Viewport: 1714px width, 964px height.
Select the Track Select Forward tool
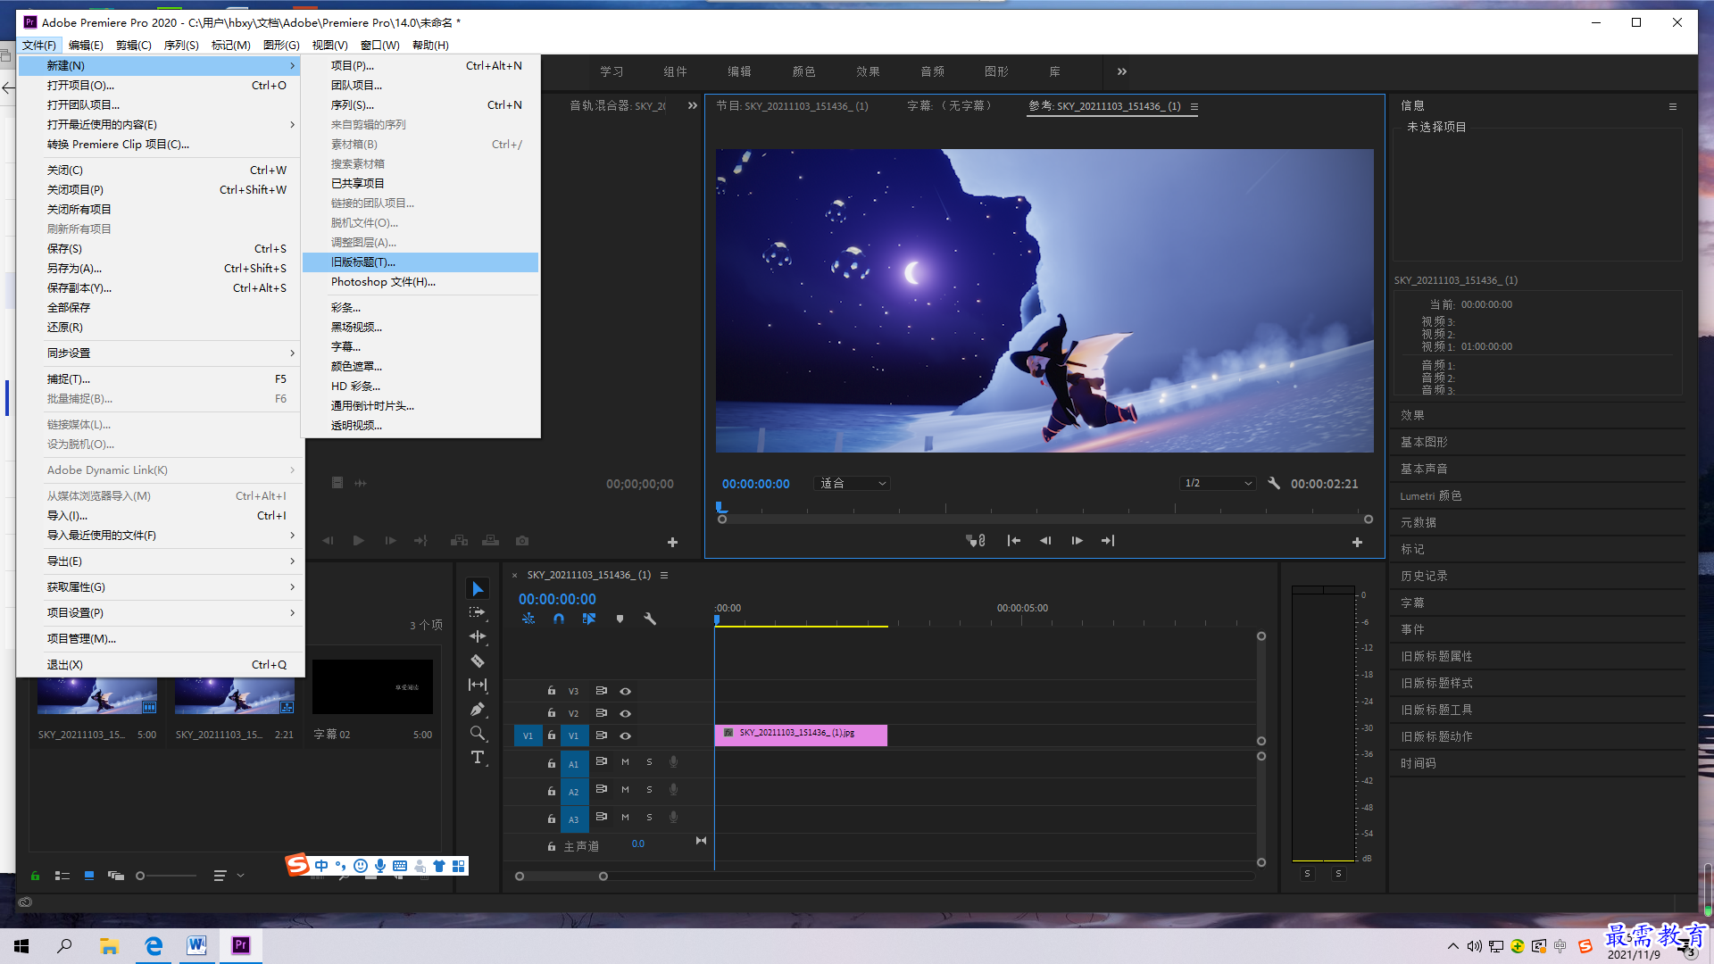click(x=478, y=612)
